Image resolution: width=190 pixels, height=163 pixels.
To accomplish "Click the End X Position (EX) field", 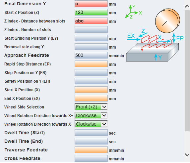I will pos(91,98).
